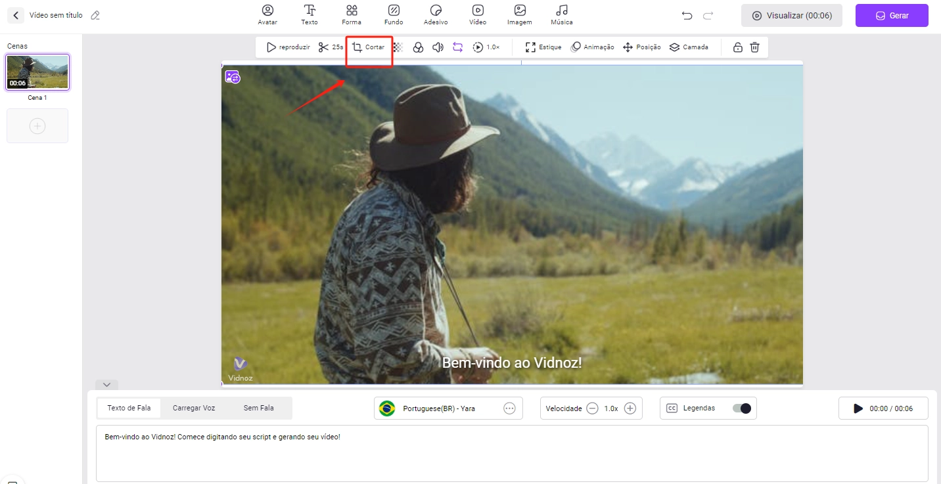The width and height of the screenshot is (941, 484).
Task: Select the Bem-vindo ao Vidnoz! caption on canvas
Action: [x=512, y=363]
